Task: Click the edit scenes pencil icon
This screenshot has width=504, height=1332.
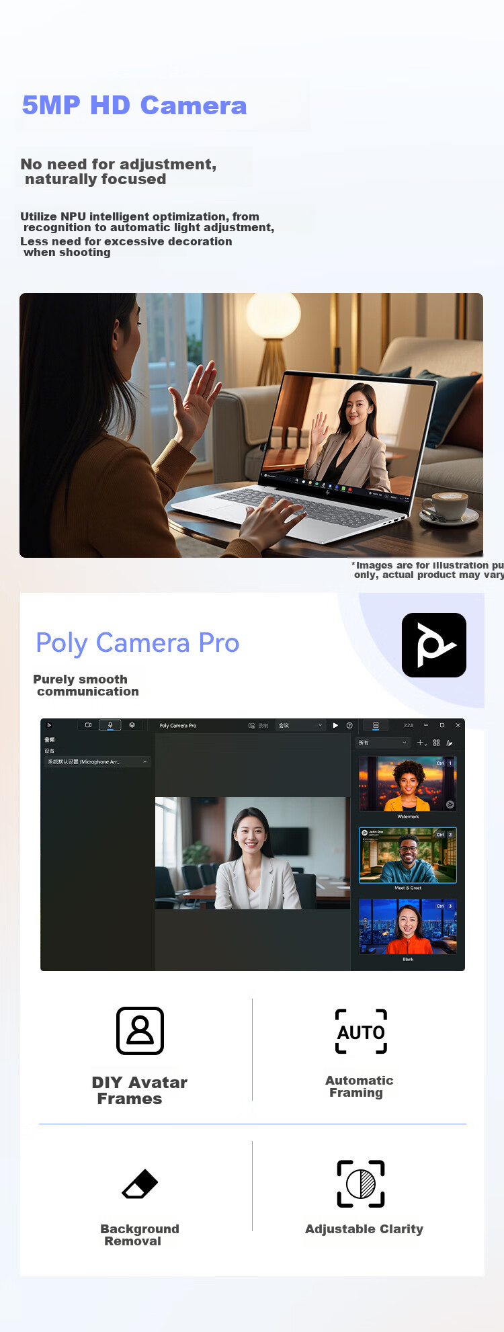Action: (450, 743)
